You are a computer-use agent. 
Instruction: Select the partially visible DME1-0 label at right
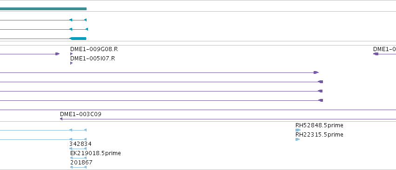point(385,49)
